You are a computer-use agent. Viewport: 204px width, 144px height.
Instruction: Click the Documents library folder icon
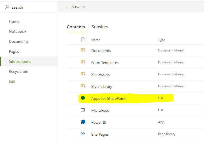[83, 50]
